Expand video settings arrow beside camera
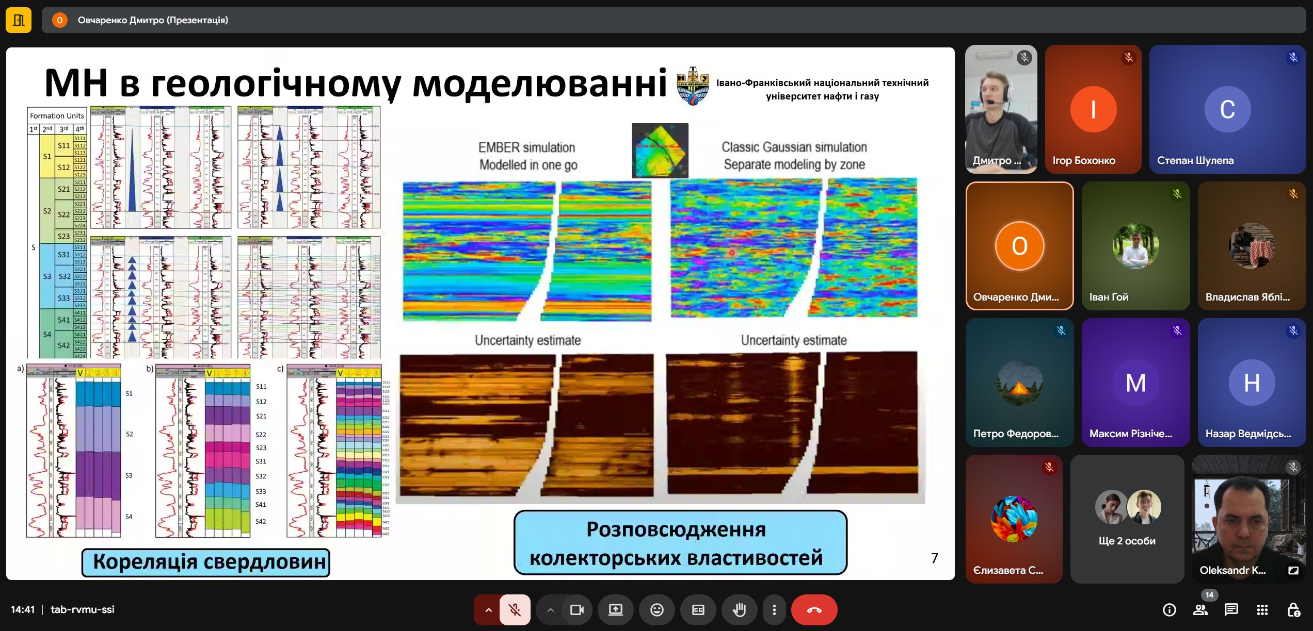The height and width of the screenshot is (631, 1313). click(550, 610)
